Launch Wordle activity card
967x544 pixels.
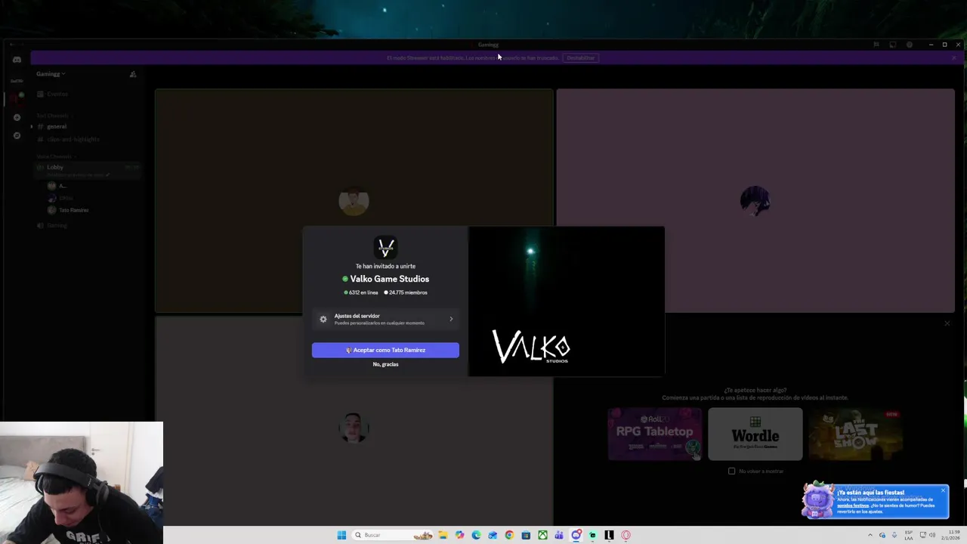(755, 434)
